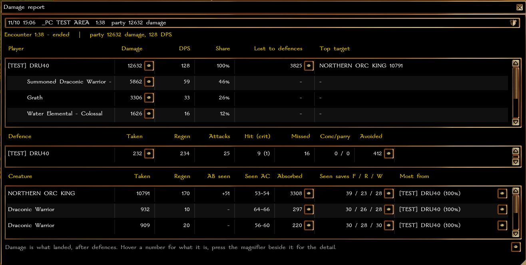
Task: Click the "Most from" column header
Action: 414,176
